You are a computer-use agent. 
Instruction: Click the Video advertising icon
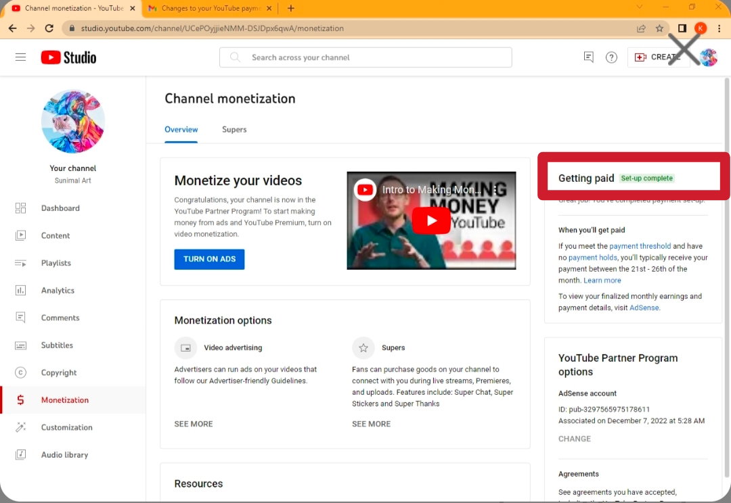[185, 348]
